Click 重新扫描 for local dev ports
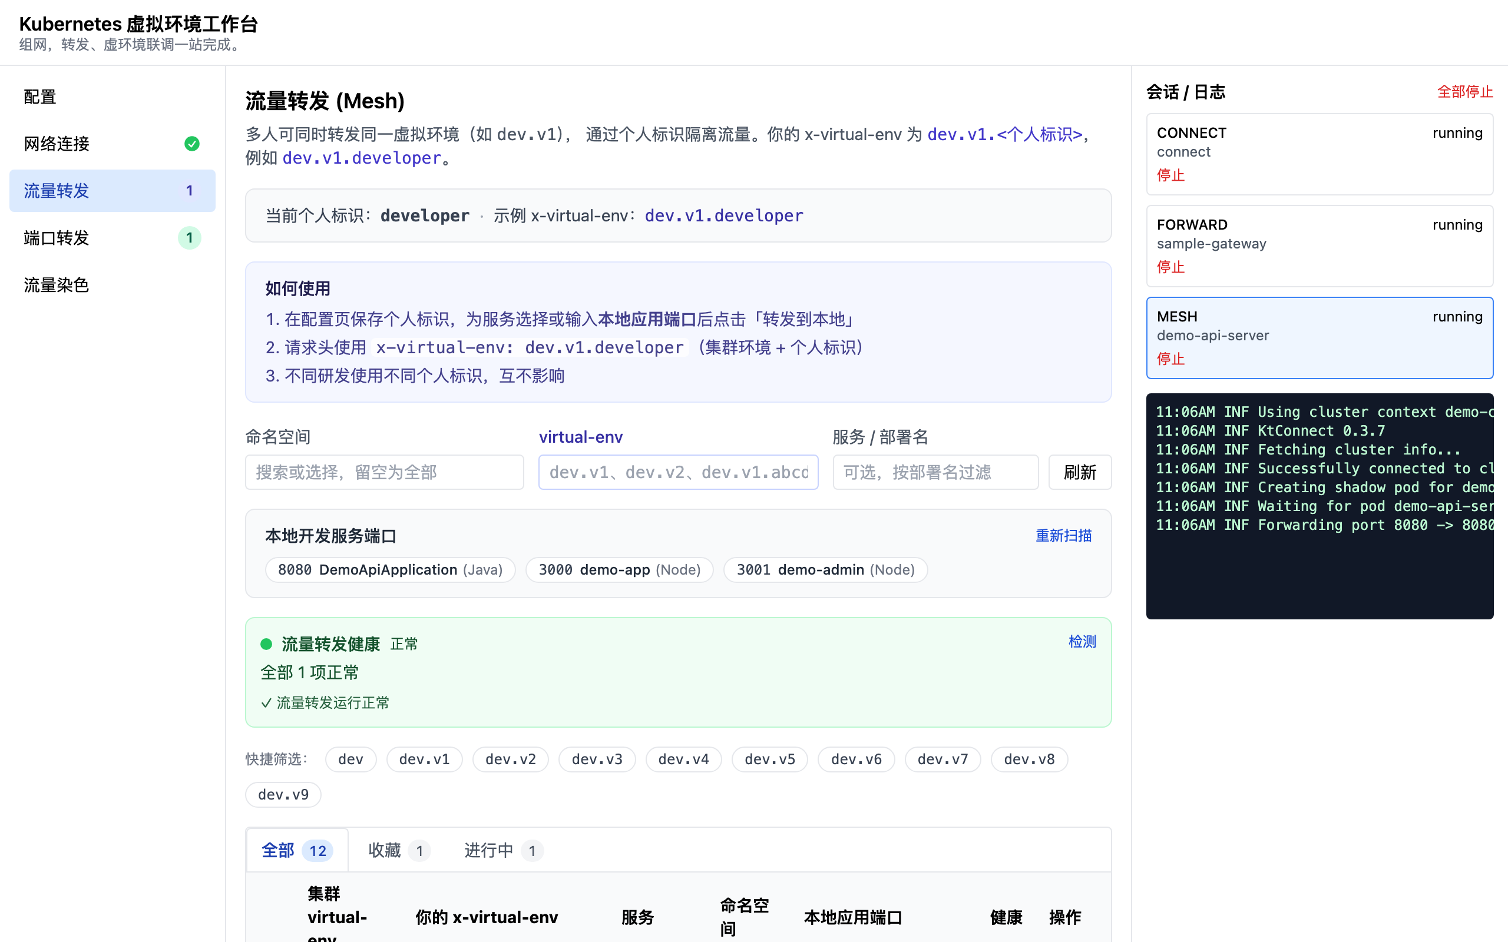 [1063, 536]
